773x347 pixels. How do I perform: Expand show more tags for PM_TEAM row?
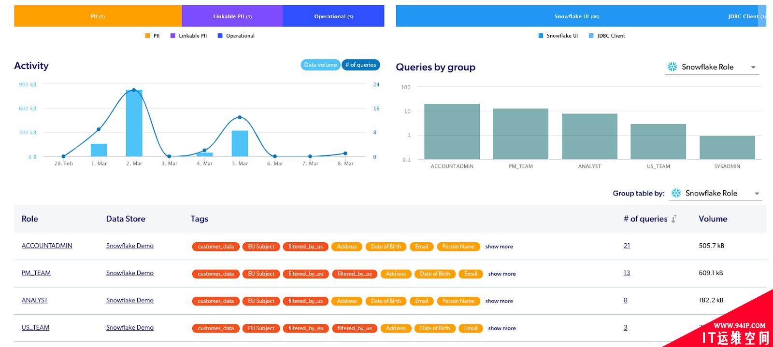click(x=502, y=274)
